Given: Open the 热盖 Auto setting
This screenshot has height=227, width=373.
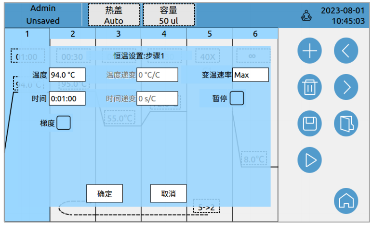Looking at the screenshot, I should pos(114,15).
